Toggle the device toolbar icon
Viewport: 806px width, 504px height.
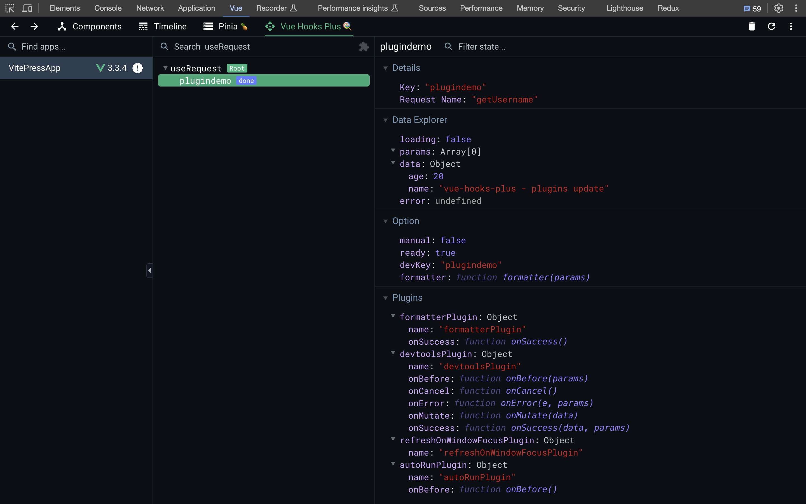click(27, 8)
